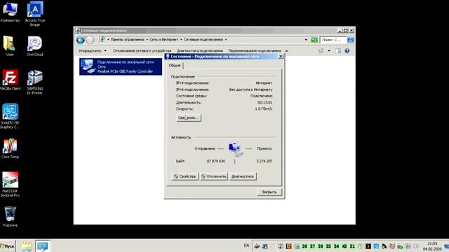Viewport: 449px width, 252px height.
Task: Click the tray network icon
Action: click(x=408, y=246)
